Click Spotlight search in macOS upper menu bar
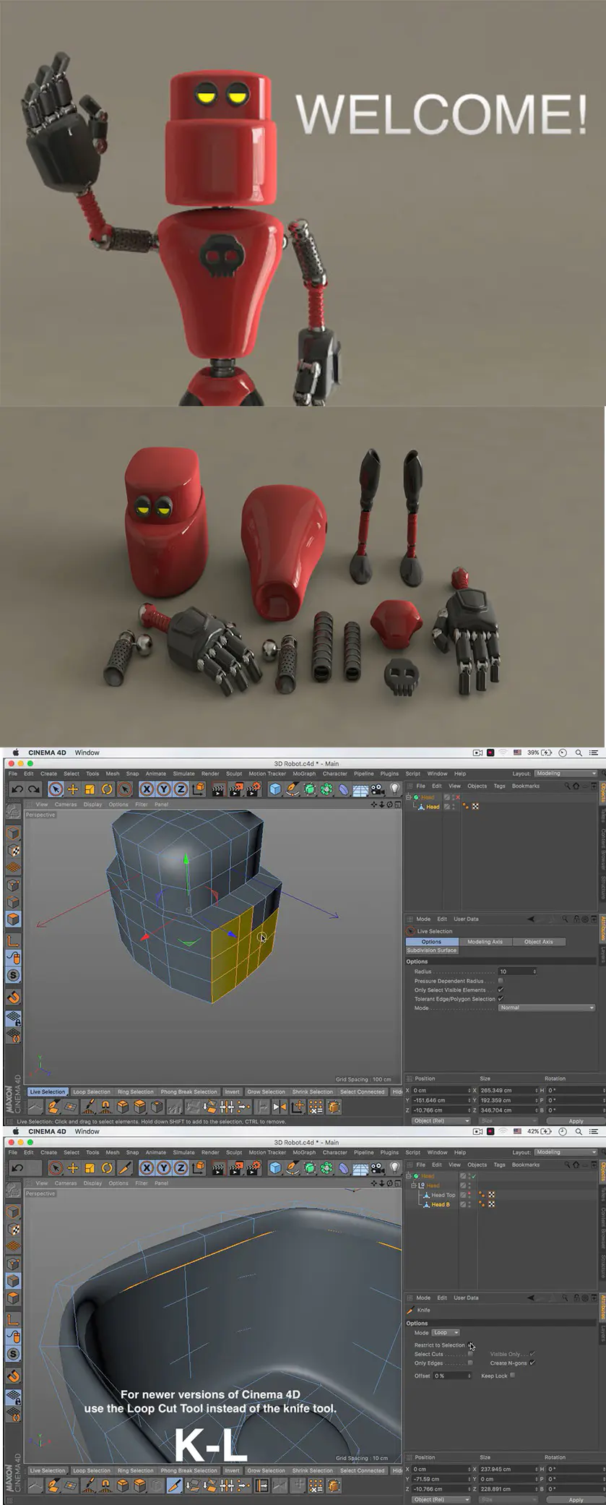The height and width of the screenshot is (1505, 606). [579, 752]
